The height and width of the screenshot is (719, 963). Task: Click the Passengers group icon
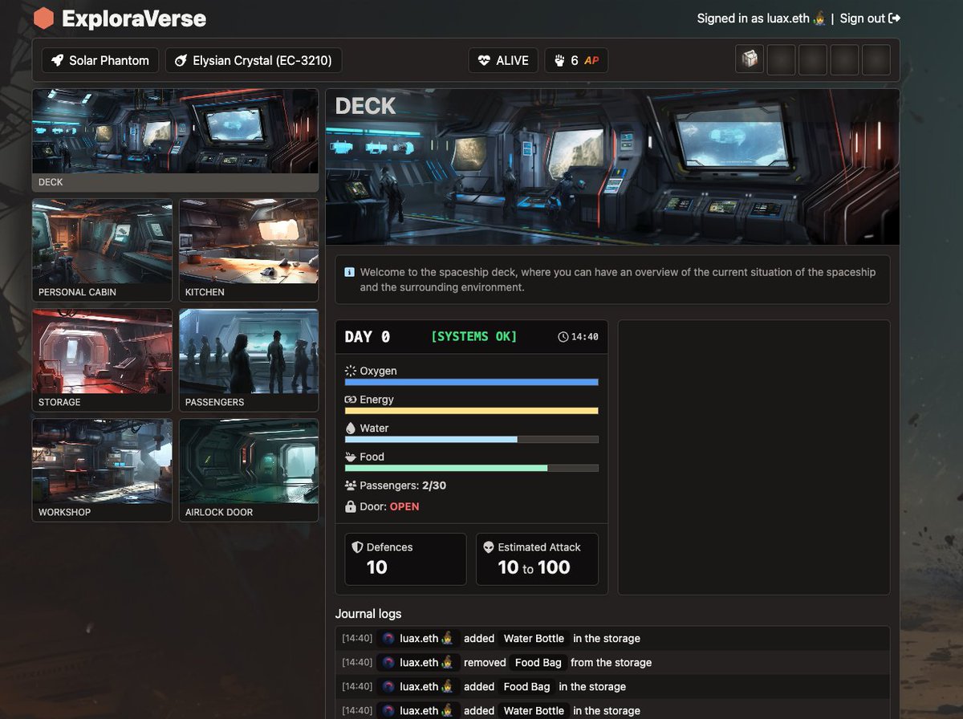coord(350,485)
